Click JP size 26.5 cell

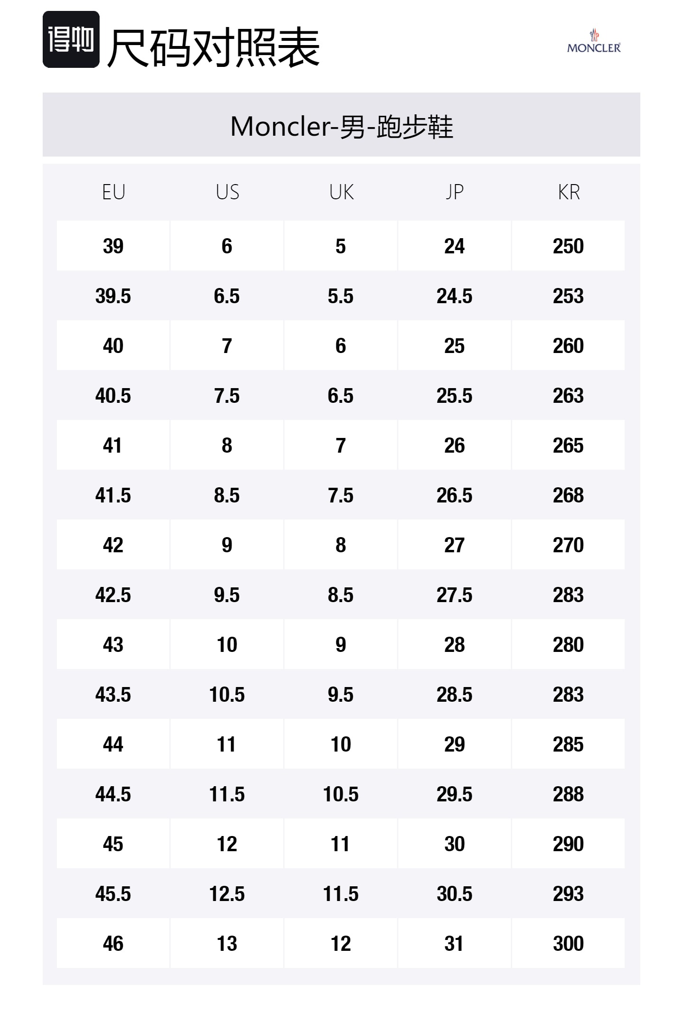[454, 495]
